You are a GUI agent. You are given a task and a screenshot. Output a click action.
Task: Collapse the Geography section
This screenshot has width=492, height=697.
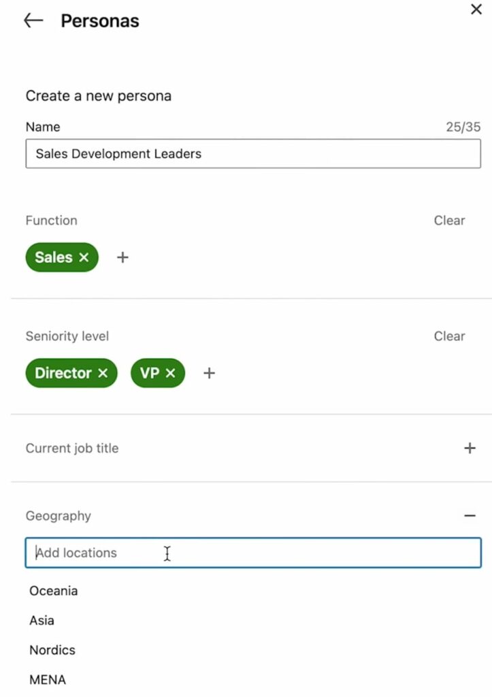(x=470, y=516)
